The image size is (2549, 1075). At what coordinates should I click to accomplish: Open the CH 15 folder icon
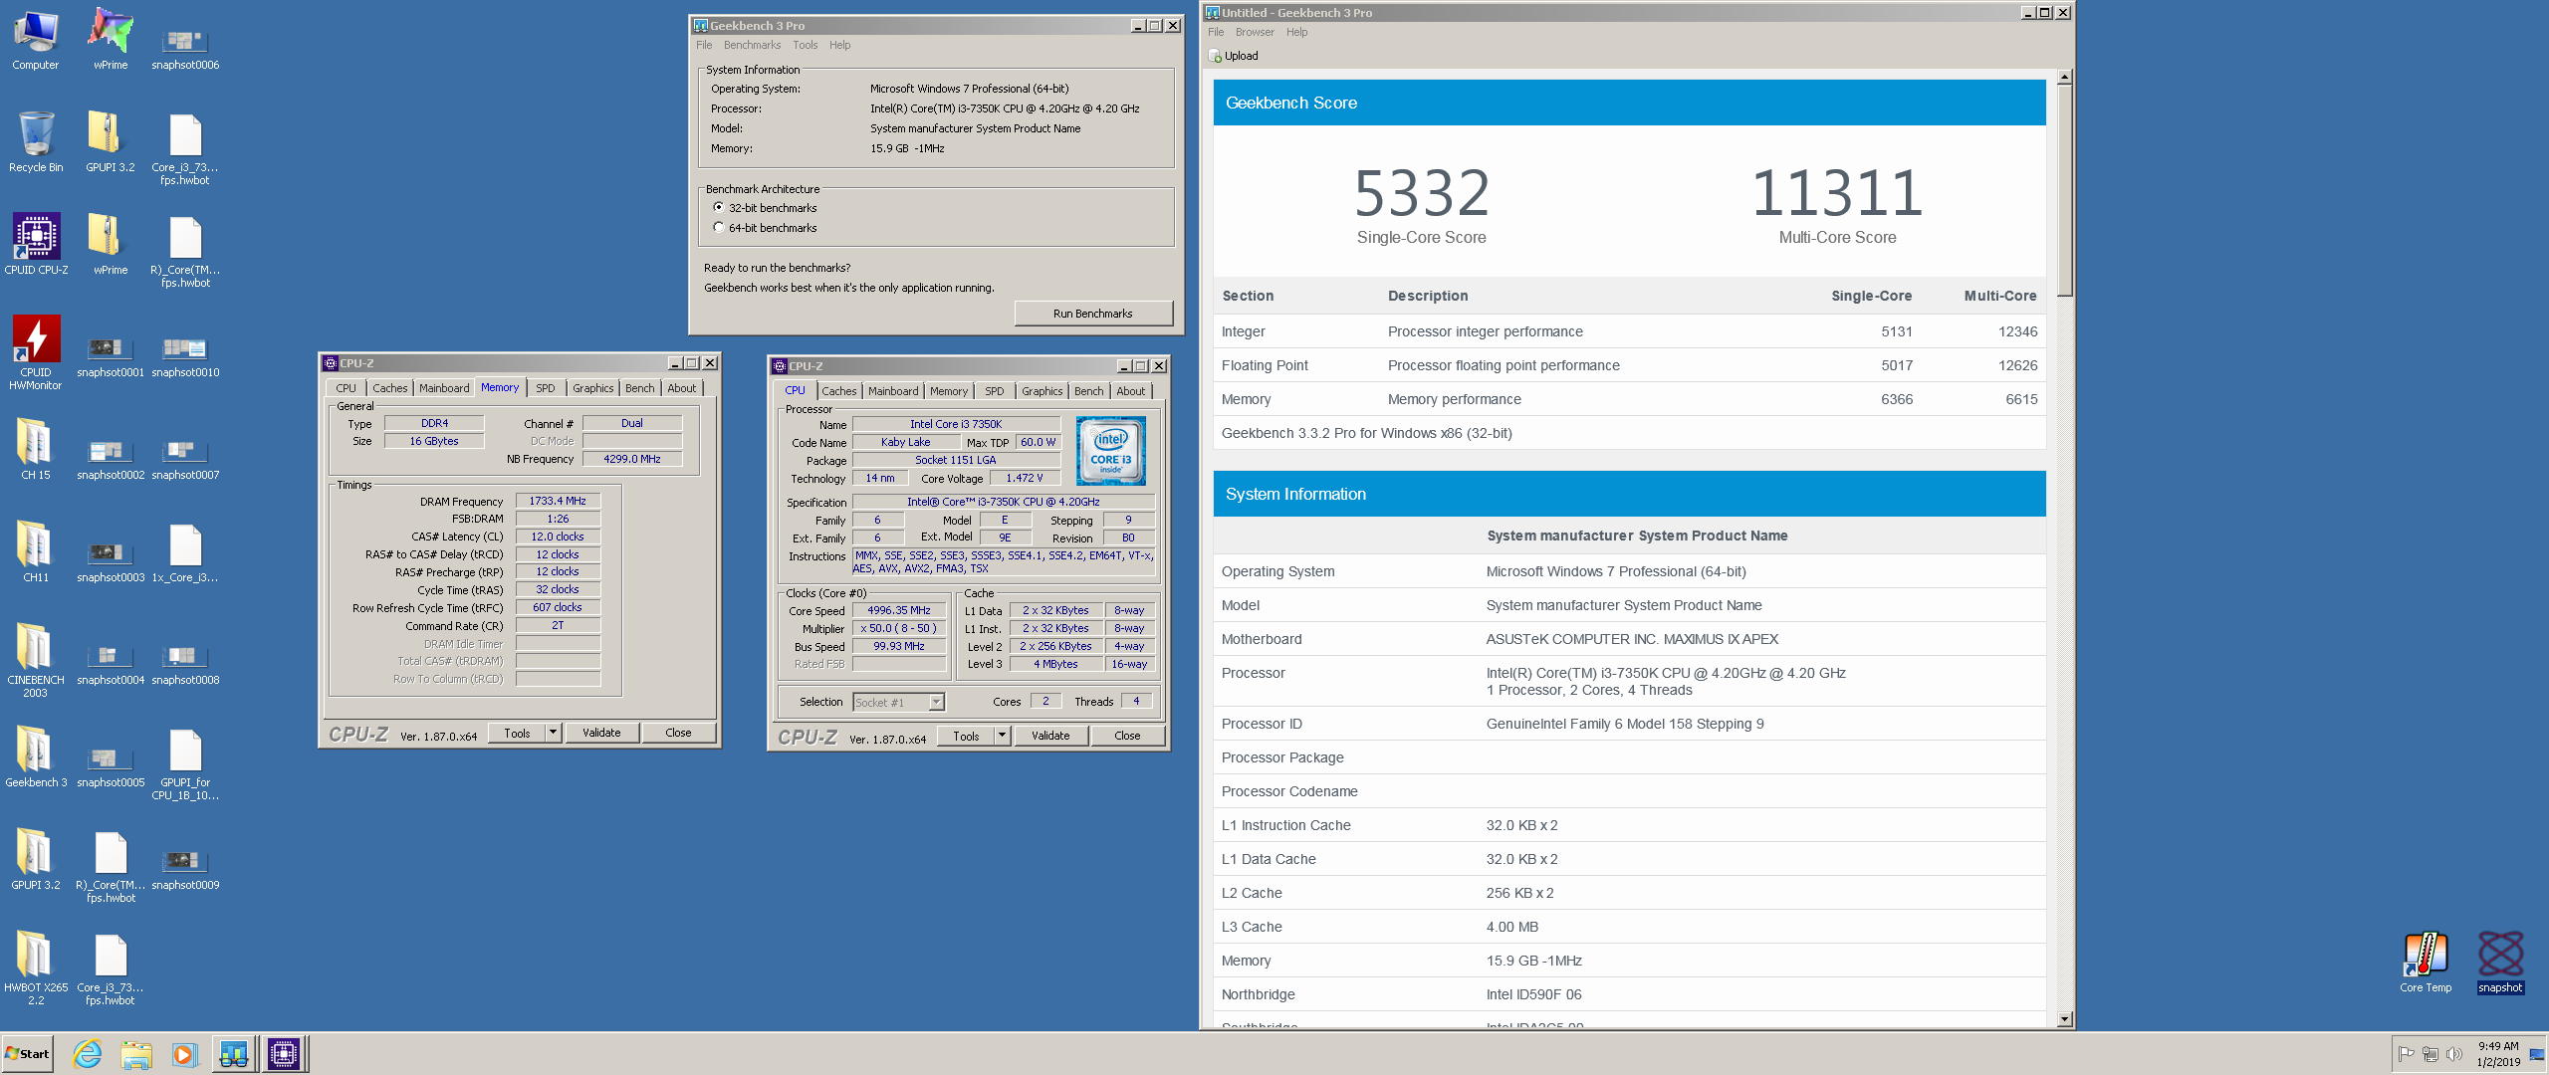click(x=36, y=450)
